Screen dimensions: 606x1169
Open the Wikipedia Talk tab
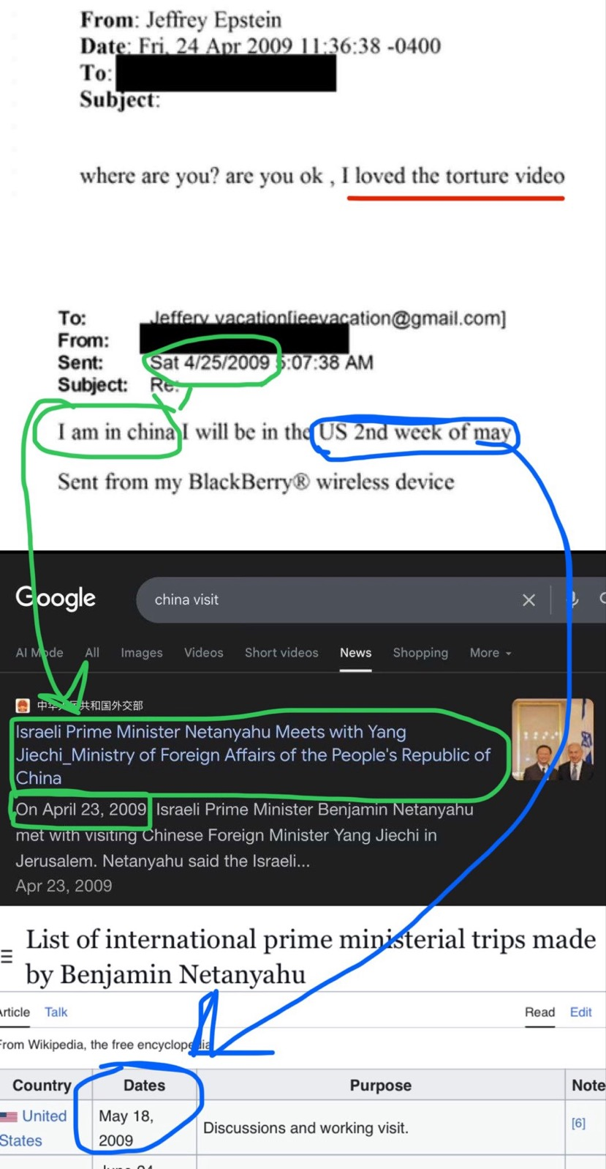56,1012
